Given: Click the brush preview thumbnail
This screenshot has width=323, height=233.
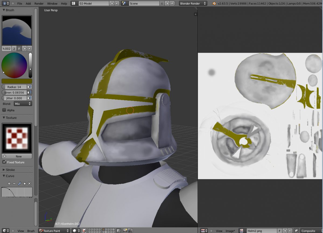Looking at the screenshot, I should coord(17,30).
